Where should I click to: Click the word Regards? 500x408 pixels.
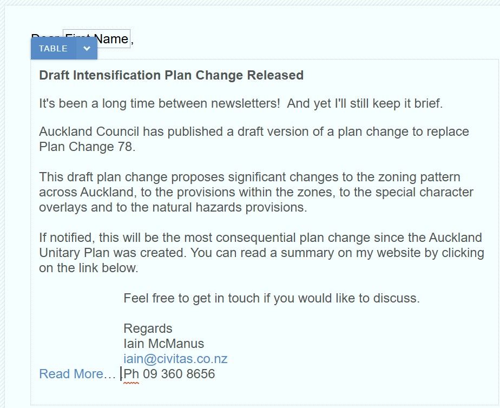tap(148, 328)
